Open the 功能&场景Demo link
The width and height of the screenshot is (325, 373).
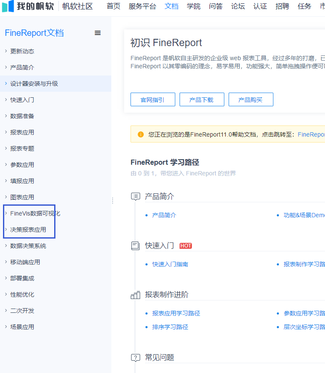tap(304, 215)
